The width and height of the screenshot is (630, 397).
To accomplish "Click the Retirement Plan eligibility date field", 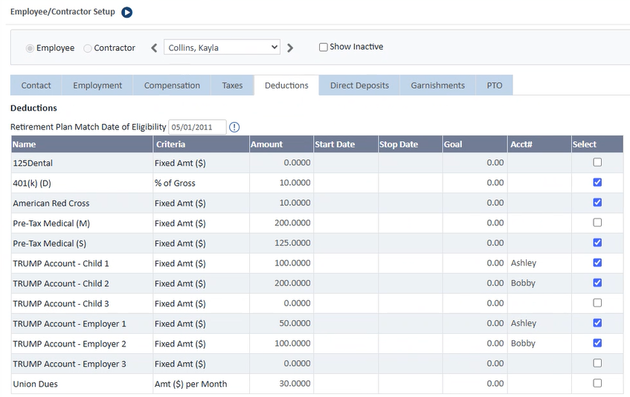I will (x=197, y=127).
